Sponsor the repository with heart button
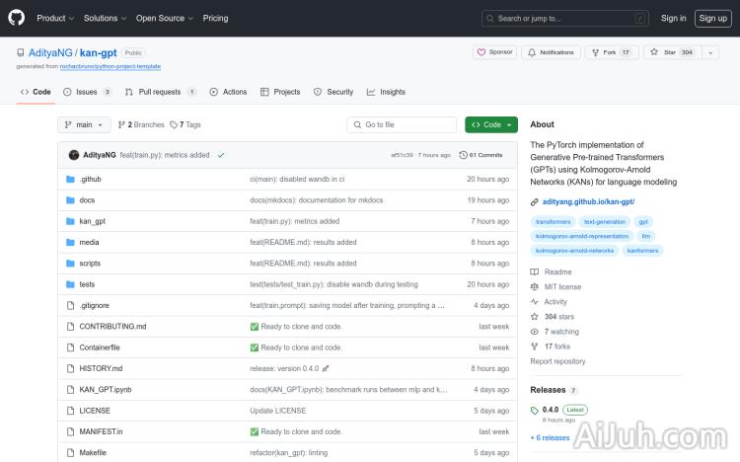The height and width of the screenshot is (462, 740). pyautogui.click(x=494, y=52)
